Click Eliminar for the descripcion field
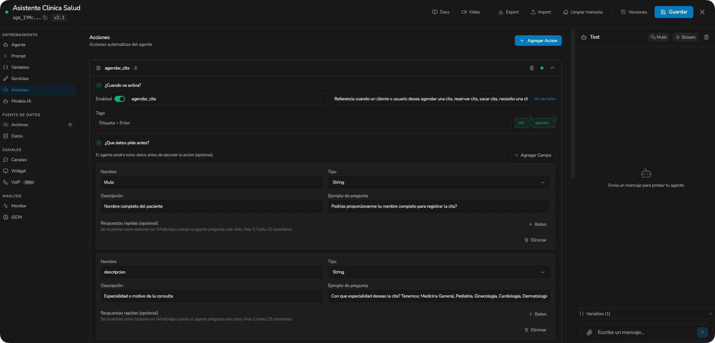The image size is (715, 343). point(535,330)
